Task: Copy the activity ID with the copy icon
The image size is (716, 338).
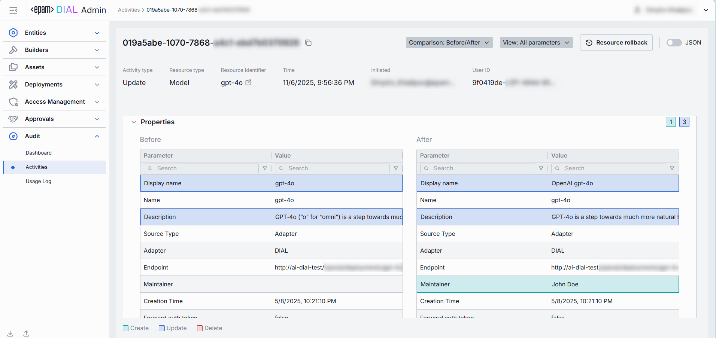Action: click(308, 43)
